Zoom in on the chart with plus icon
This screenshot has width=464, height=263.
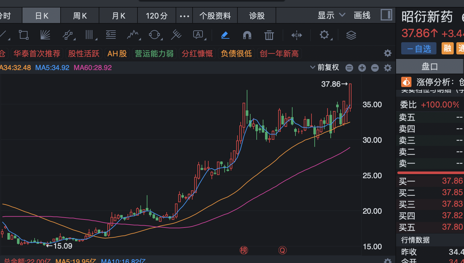tap(362, 68)
